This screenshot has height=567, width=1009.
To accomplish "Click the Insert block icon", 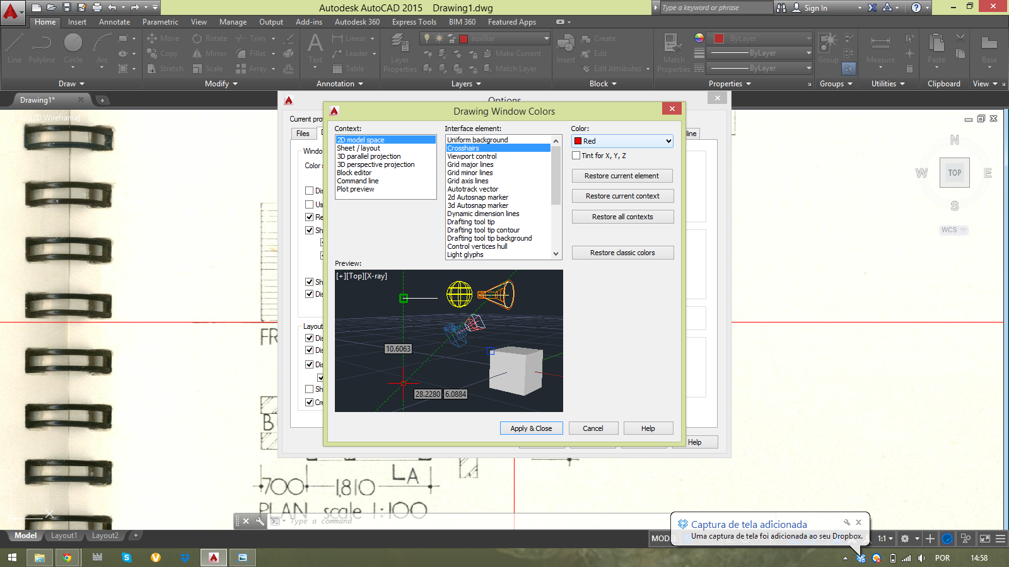I will [x=566, y=49].
